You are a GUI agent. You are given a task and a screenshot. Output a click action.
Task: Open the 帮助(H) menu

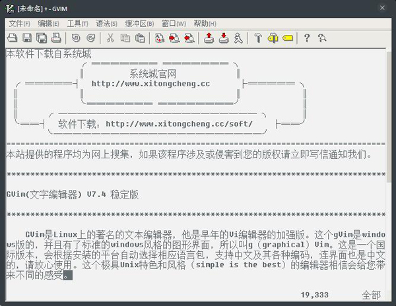tap(205, 24)
